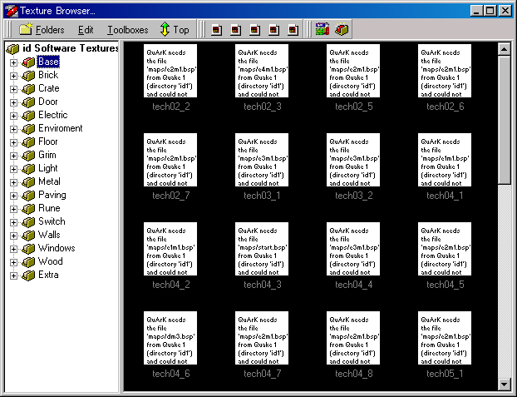Select the tech05_1 texture thumbnail

pyautogui.click(x=445, y=338)
